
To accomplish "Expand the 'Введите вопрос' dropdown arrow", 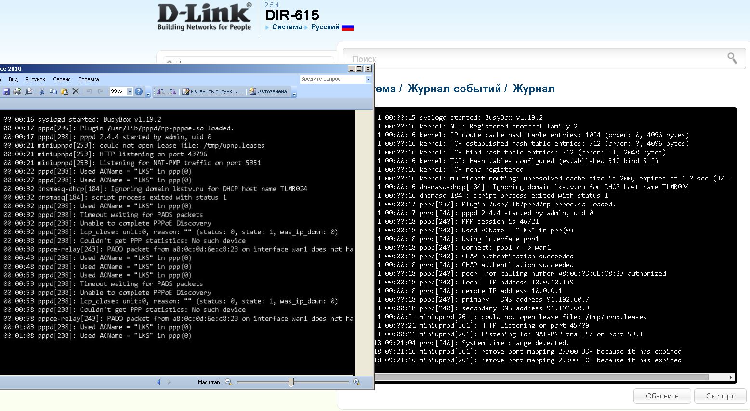I will point(368,79).
